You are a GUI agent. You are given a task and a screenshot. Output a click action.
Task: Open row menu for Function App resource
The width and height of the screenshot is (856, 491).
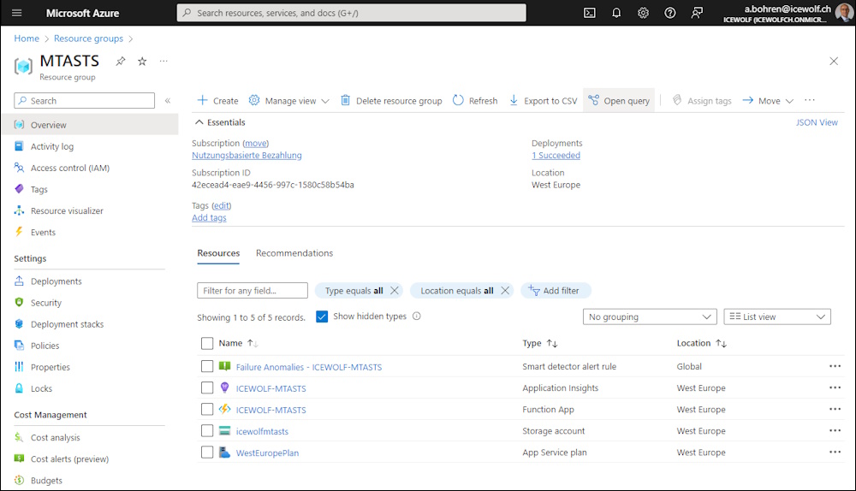pyautogui.click(x=835, y=409)
